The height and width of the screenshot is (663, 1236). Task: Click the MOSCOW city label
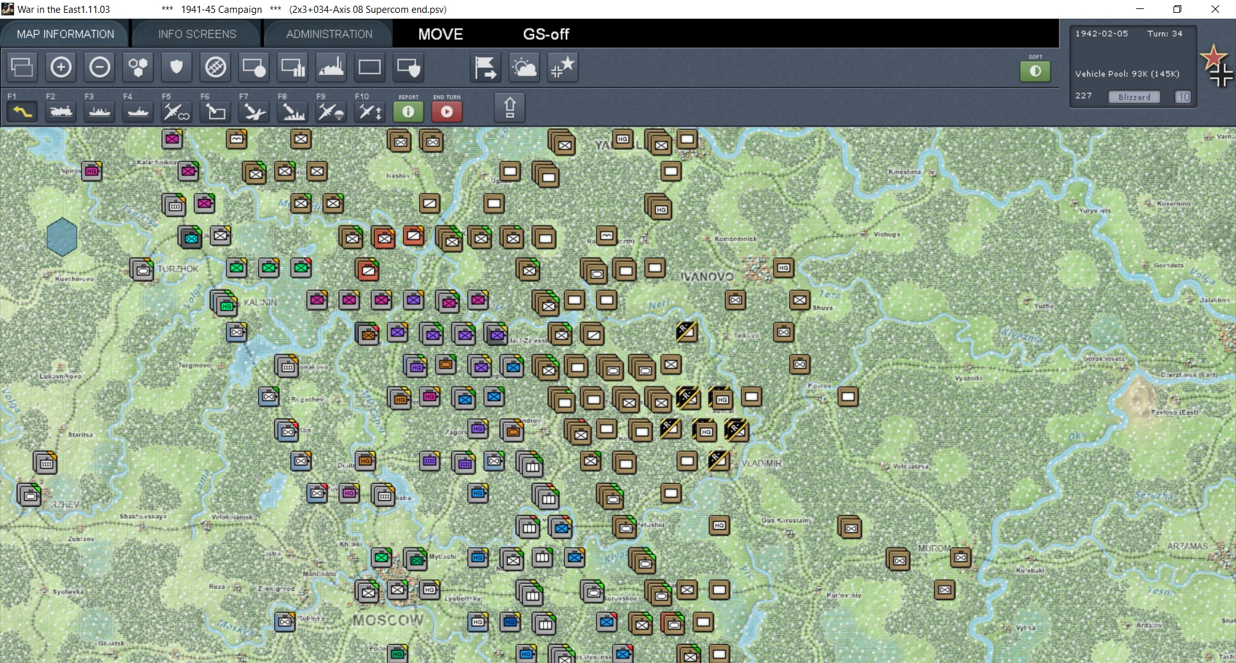point(388,621)
